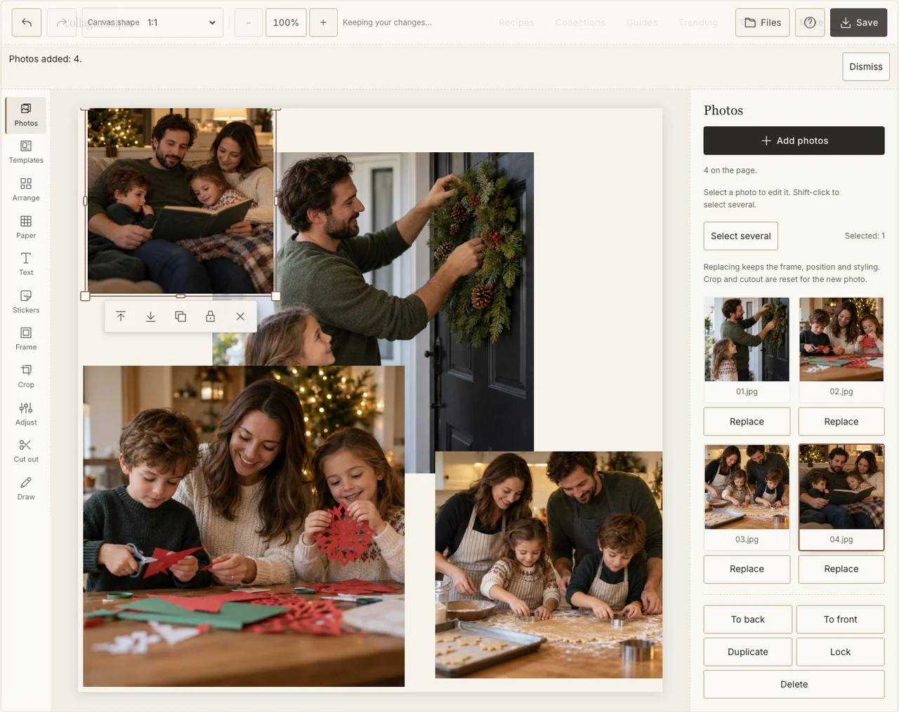Viewport: 899px width, 712px height.
Task: Bring photo to front via floating toolbar
Action: pos(121,316)
